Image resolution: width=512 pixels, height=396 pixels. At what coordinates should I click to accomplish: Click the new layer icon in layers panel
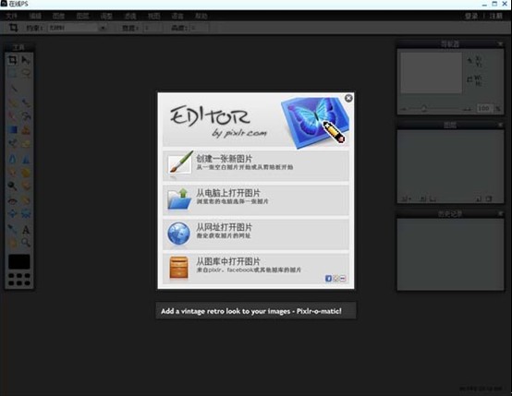[478, 198]
